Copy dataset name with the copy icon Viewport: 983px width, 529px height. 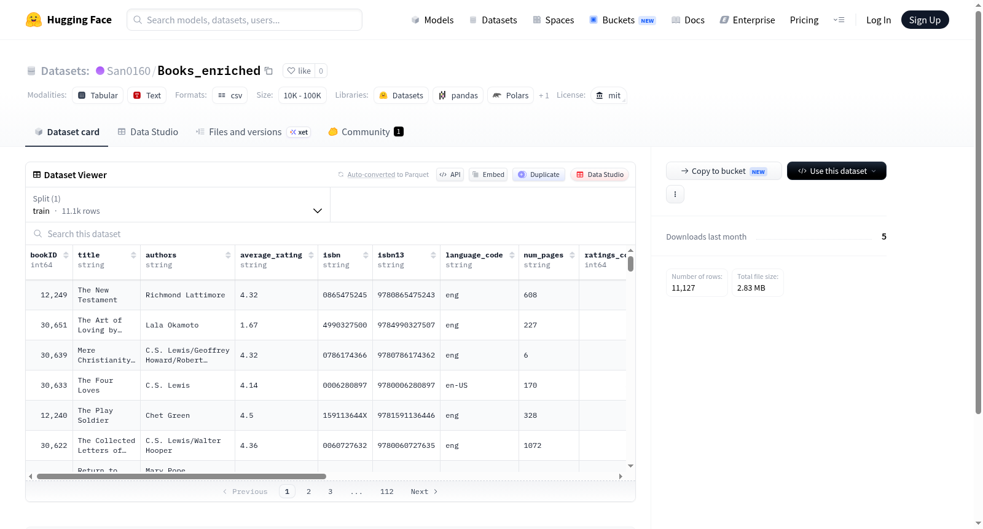(268, 71)
